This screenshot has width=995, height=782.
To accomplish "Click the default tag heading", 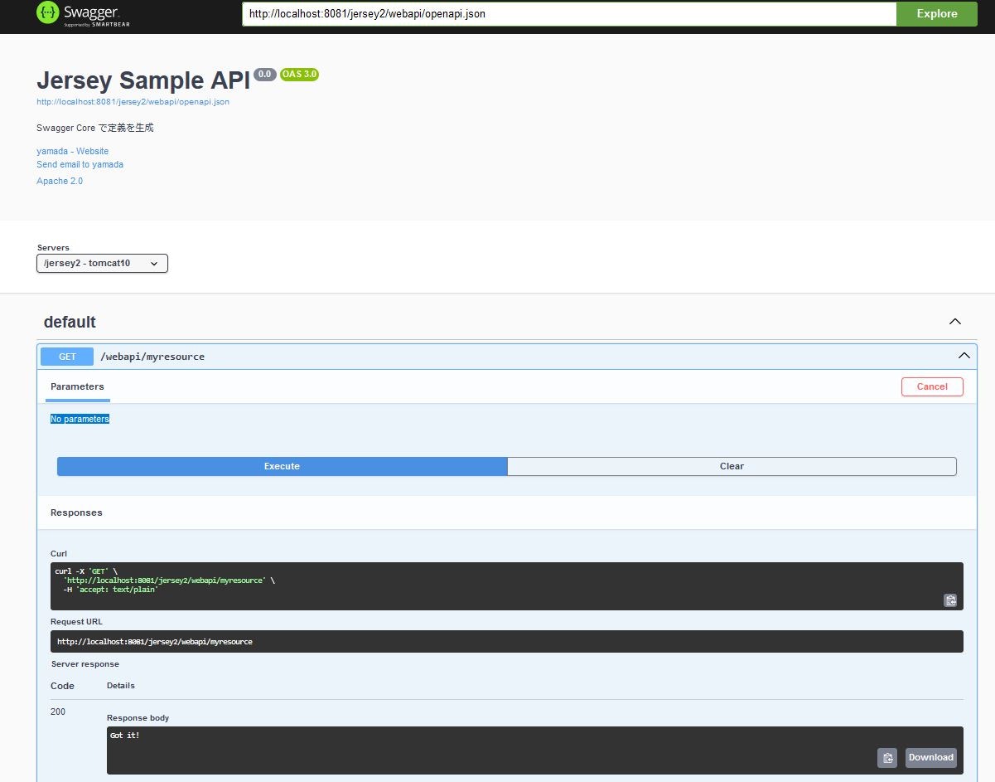I will coord(70,322).
